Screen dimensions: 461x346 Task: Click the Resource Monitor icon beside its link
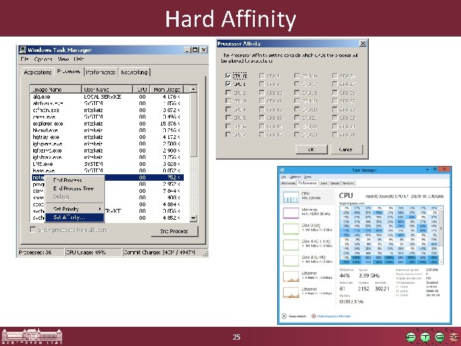click(314, 317)
